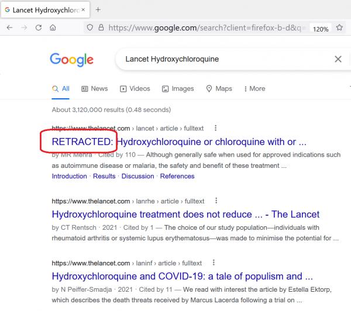This screenshot has width=351, height=311.
Task: Click the lanrhe › article › fulltext URL breadcrumb
Action: 128,201
